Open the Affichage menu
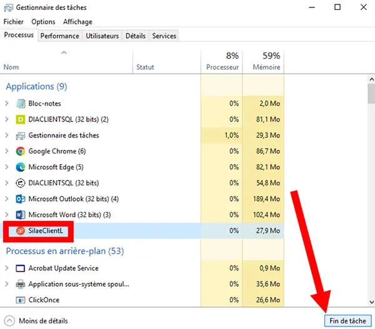Image resolution: width=375 pixels, height=329 pixels. 77,22
